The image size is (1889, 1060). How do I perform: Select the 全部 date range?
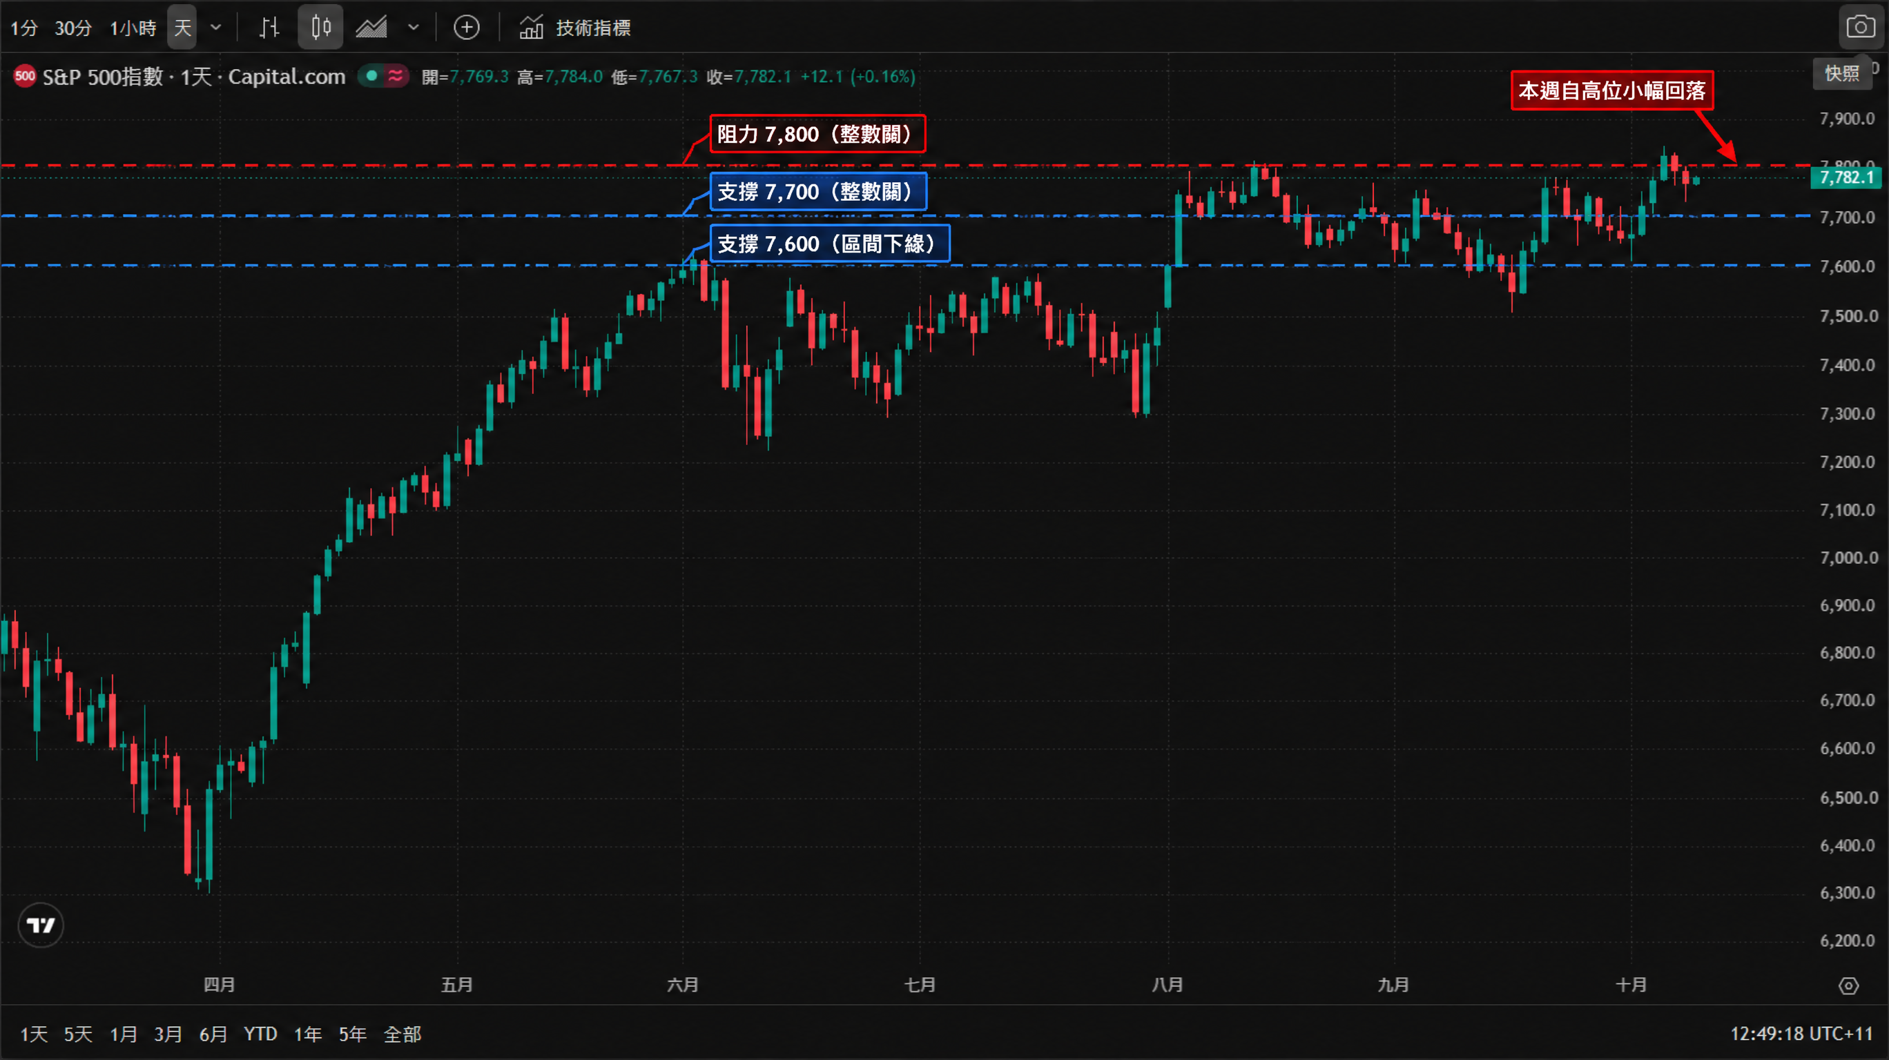[403, 1034]
